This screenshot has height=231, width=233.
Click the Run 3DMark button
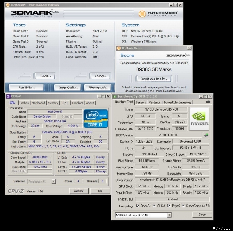[26, 87]
